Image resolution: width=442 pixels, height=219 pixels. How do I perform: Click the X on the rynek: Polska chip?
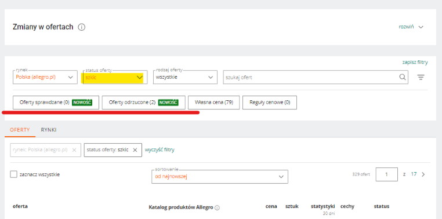(74, 150)
